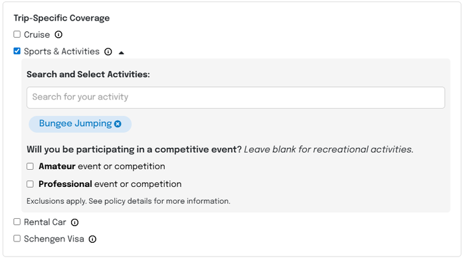The image size is (465, 260).
Task: Click the Bungee Jumping chip label
Action: pos(75,123)
